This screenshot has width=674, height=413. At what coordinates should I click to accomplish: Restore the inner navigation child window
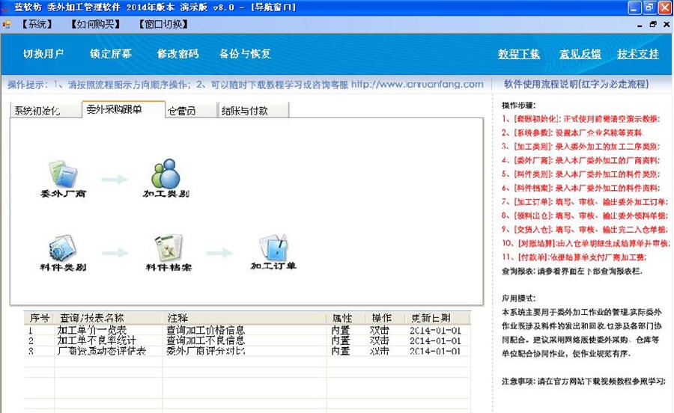tap(653, 25)
